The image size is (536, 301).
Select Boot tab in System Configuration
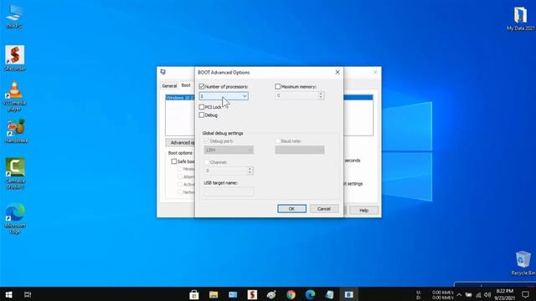click(186, 85)
